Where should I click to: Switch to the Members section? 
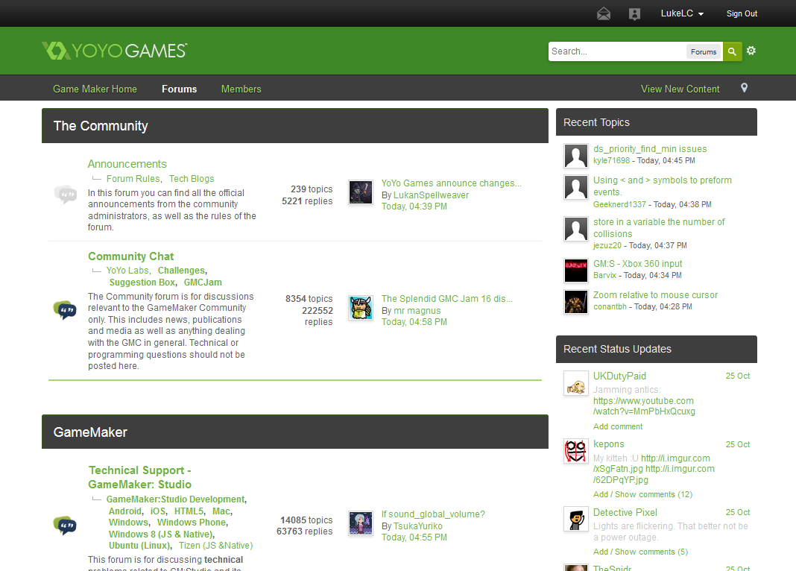(x=241, y=89)
